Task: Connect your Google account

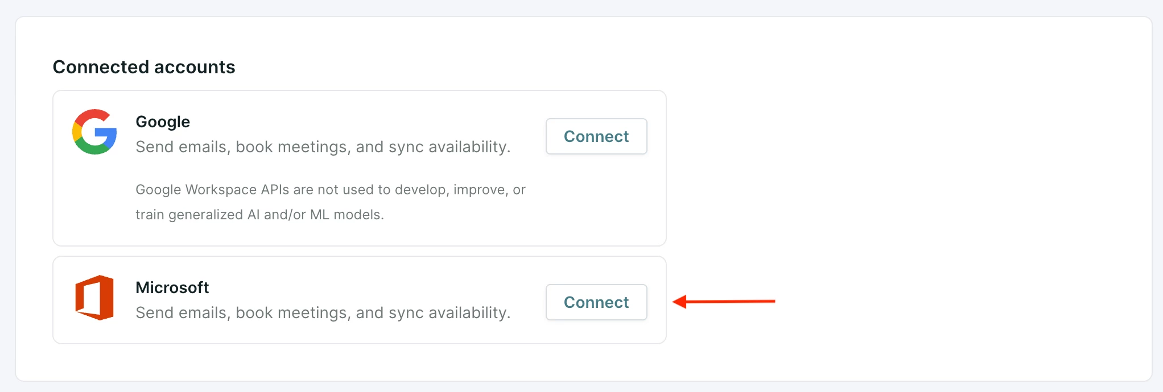Action: pyautogui.click(x=596, y=136)
